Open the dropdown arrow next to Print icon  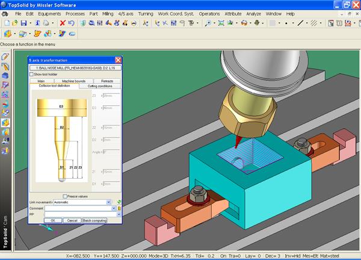coord(52,23)
